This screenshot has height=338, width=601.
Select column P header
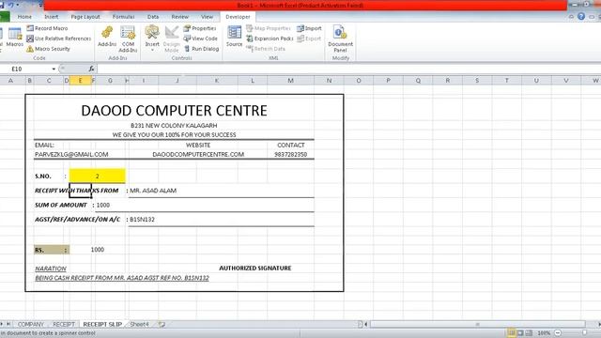pyautogui.click(x=388, y=81)
